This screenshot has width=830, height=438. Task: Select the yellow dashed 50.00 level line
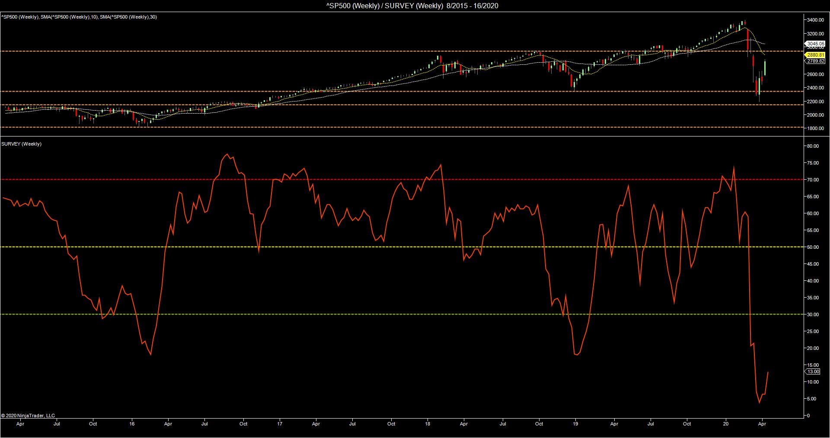pos(389,247)
